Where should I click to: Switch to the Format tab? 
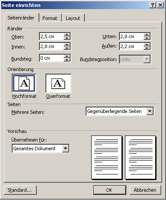(x=50, y=18)
